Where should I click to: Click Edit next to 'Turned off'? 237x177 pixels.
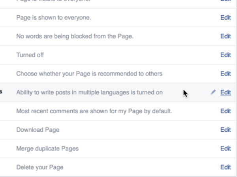coord(226,55)
